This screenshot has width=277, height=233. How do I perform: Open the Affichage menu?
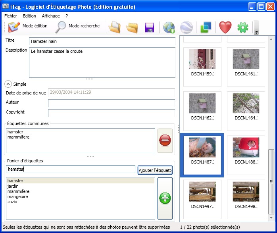coord(51,16)
